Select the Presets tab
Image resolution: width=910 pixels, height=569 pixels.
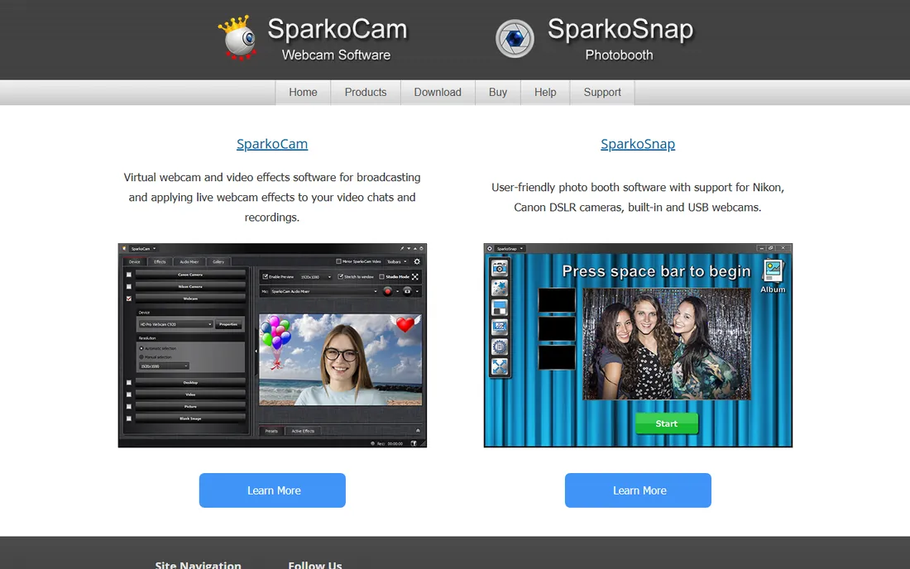[x=271, y=431]
